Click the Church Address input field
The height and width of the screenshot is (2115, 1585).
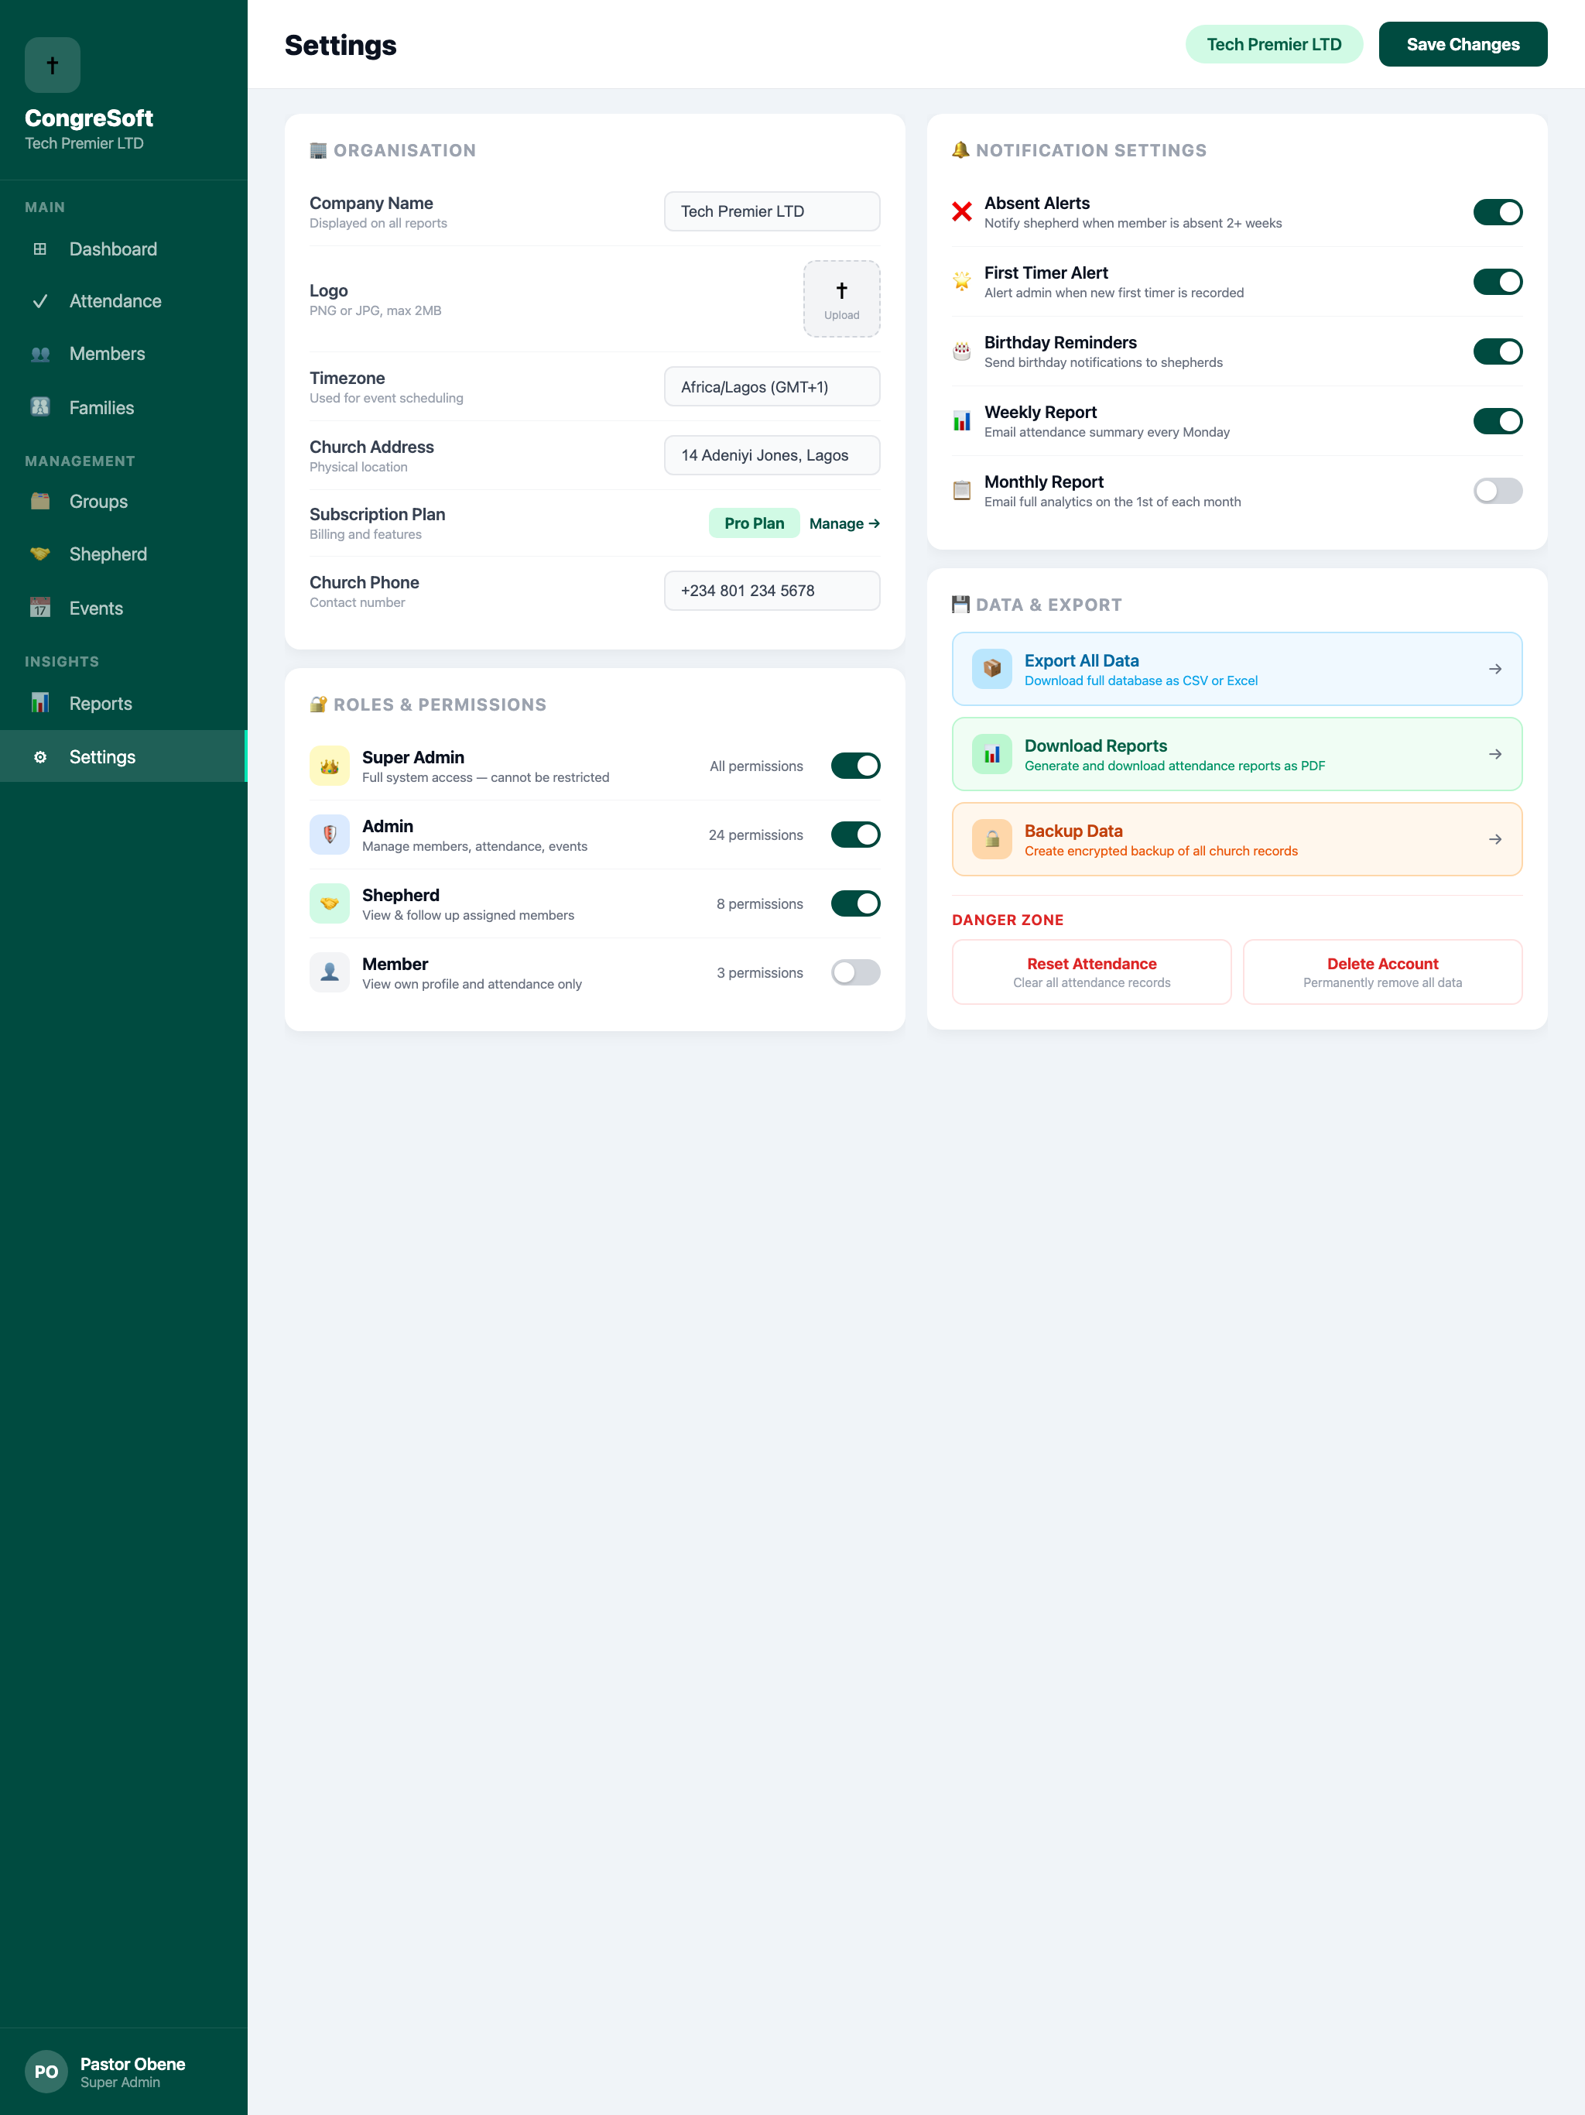pos(772,455)
